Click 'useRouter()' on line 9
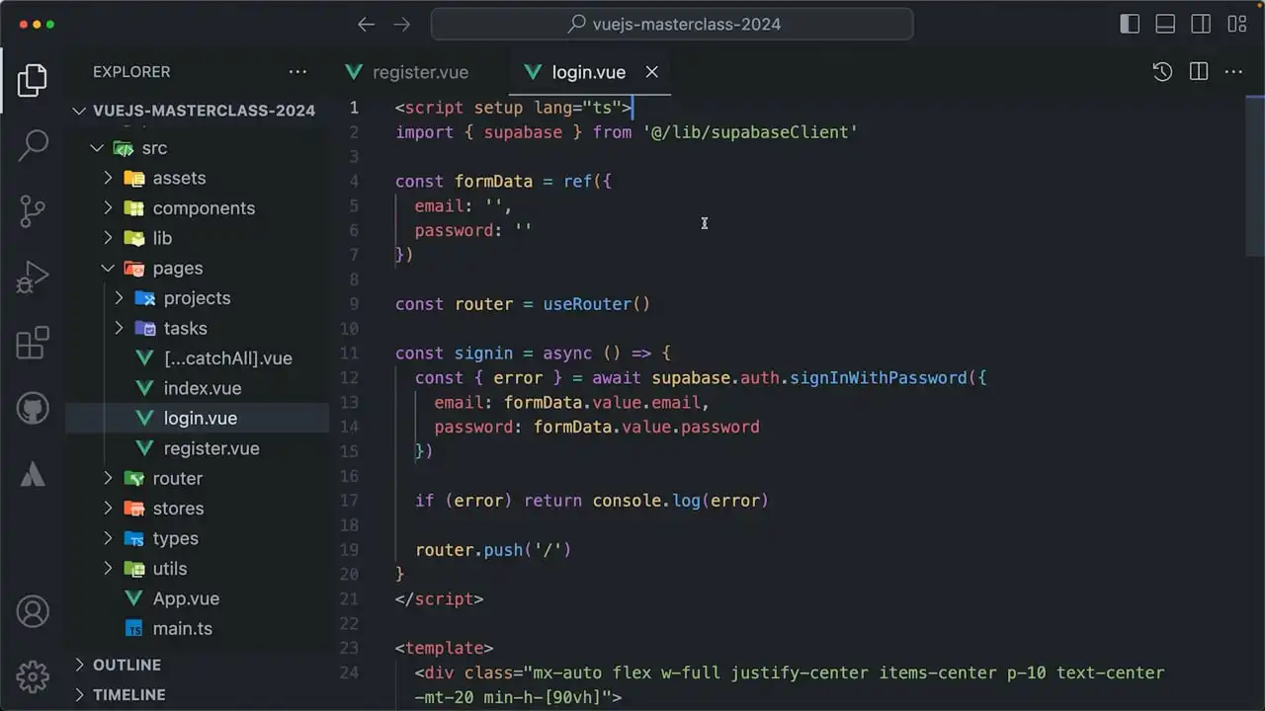1265x711 pixels. (x=597, y=304)
